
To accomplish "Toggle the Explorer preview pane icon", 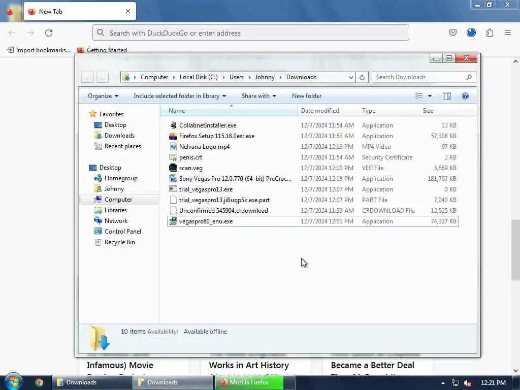I will (447, 96).
